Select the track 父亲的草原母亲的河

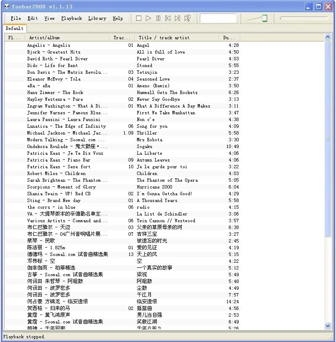[159, 227]
